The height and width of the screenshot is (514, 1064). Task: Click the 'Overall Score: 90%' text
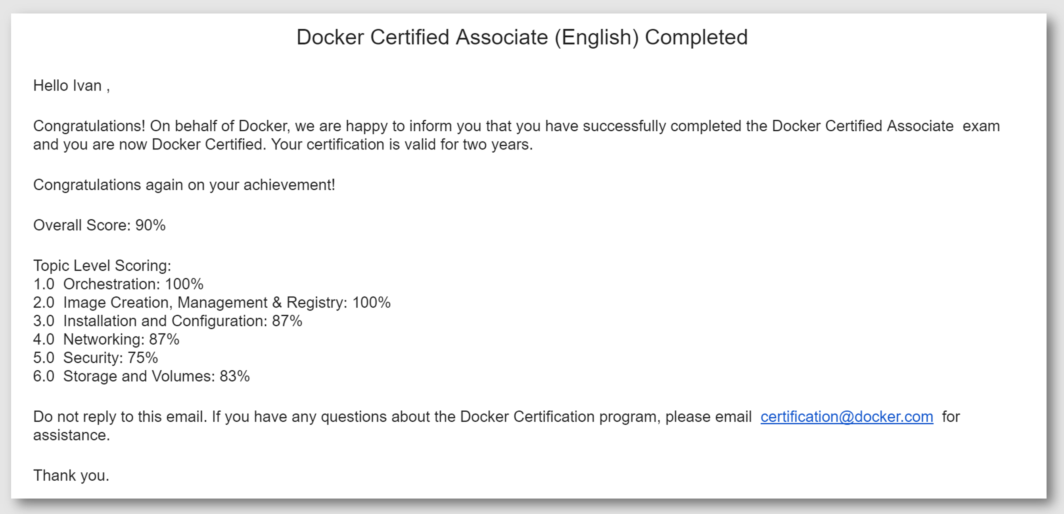(99, 225)
